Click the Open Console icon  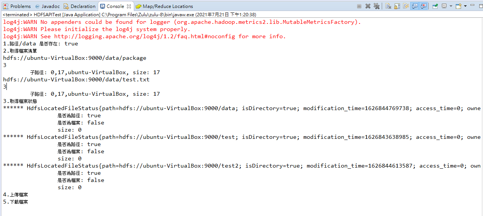pos(458,6)
